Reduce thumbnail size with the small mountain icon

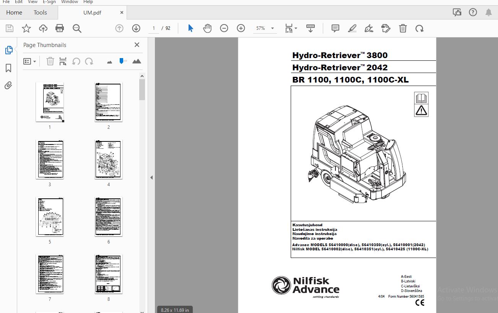(110, 62)
